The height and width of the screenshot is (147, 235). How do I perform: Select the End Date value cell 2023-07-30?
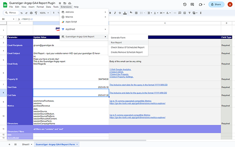point(71,93)
